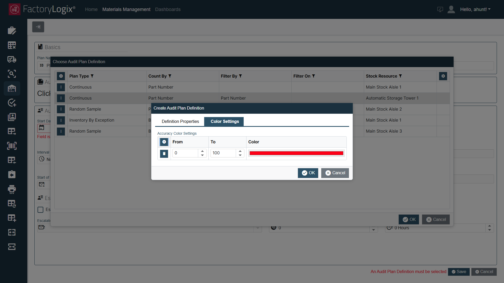Open the delivery truck sidebar icon
Viewport: 504px width, 283px height.
click(12, 59)
